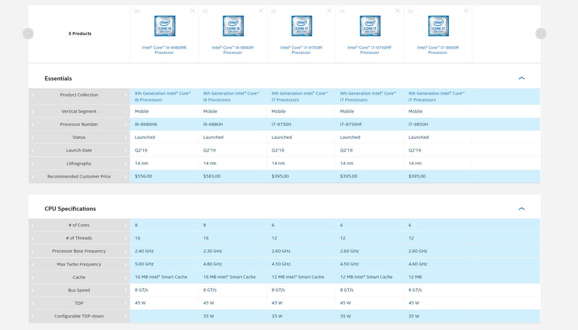The image size is (578, 330).
Task: Click right arrow on Recommended Customer Price row
Action: (126, 177)
